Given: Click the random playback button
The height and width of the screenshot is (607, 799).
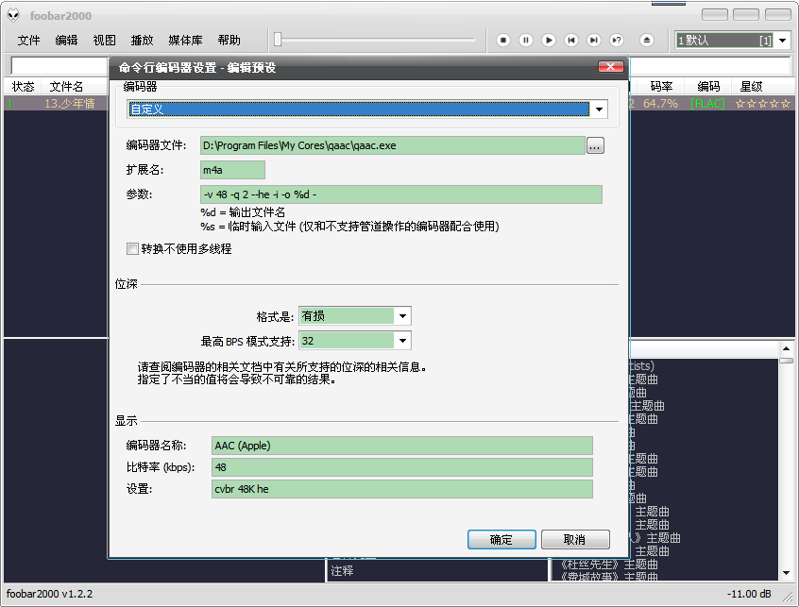Looking at the screenshot, I should (x=617, y=41).
